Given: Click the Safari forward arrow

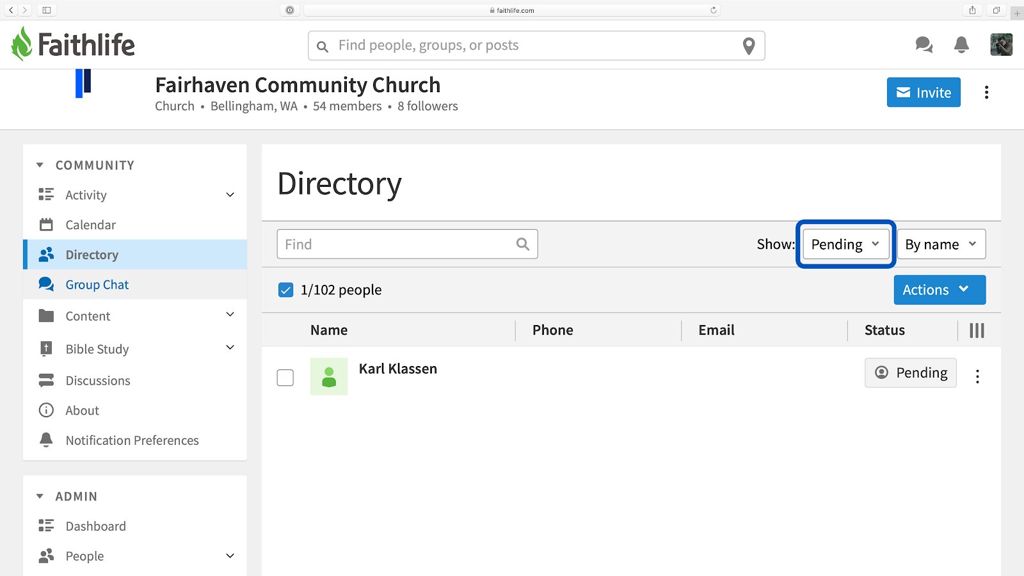Looking at the screenshot, I should 24,10.
